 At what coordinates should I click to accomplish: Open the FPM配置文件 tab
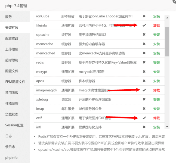pyautogui.click(x=15, y=82)
